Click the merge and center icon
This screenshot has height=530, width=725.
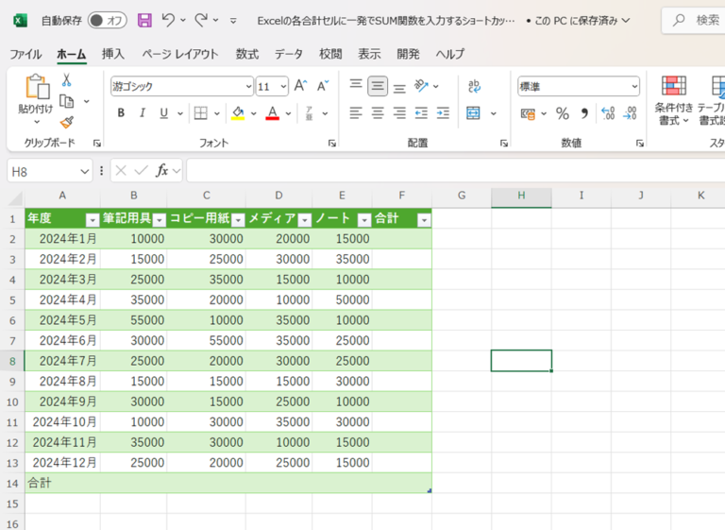click(x=474, y=113)
